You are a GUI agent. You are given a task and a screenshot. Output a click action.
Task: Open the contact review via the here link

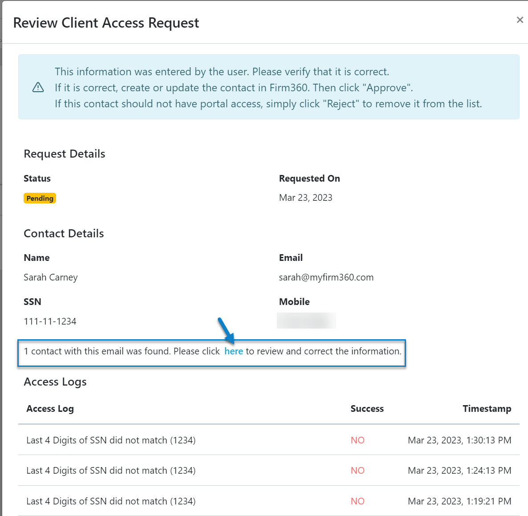(x=234, y=351)
